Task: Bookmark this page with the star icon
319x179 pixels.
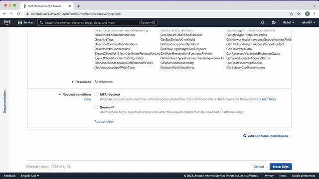Action: [x=299, y=14]
